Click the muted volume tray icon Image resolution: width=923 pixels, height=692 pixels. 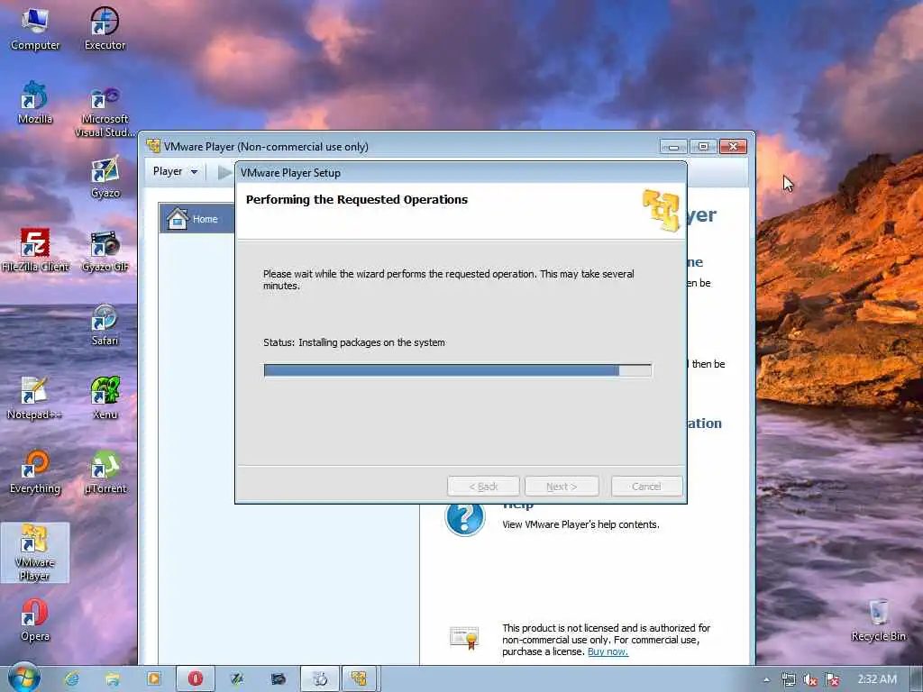pyautogui.click(x=810, y=679)
